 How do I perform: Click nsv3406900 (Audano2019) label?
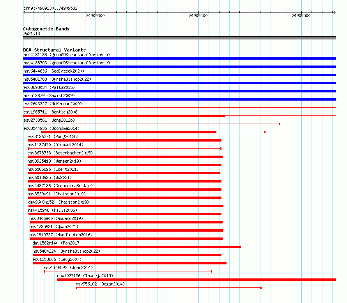(x=56, y=218)
